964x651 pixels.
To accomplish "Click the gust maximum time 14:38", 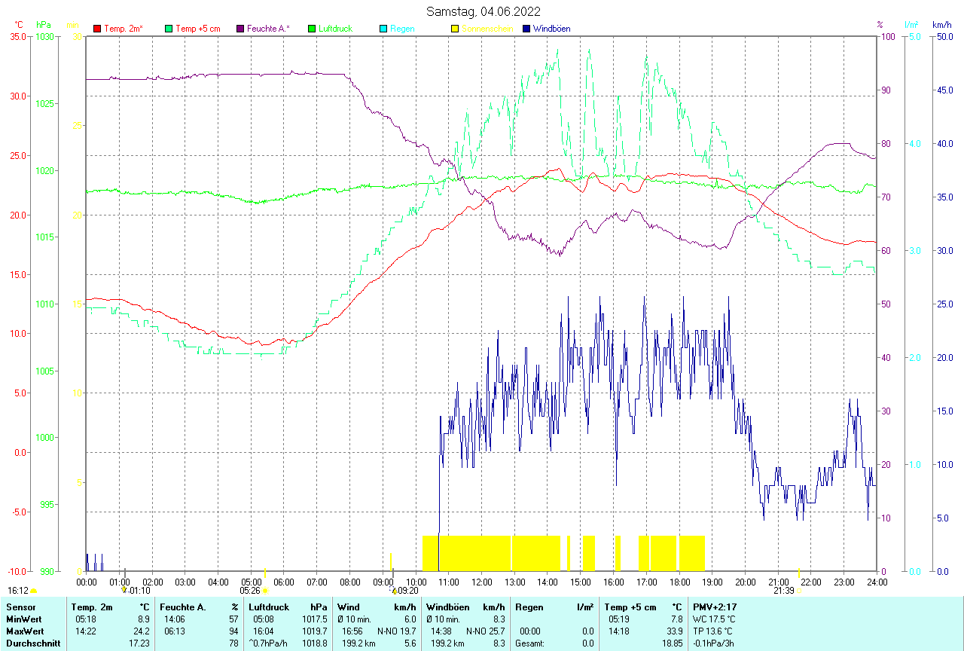I will click(x=441, y=631).
